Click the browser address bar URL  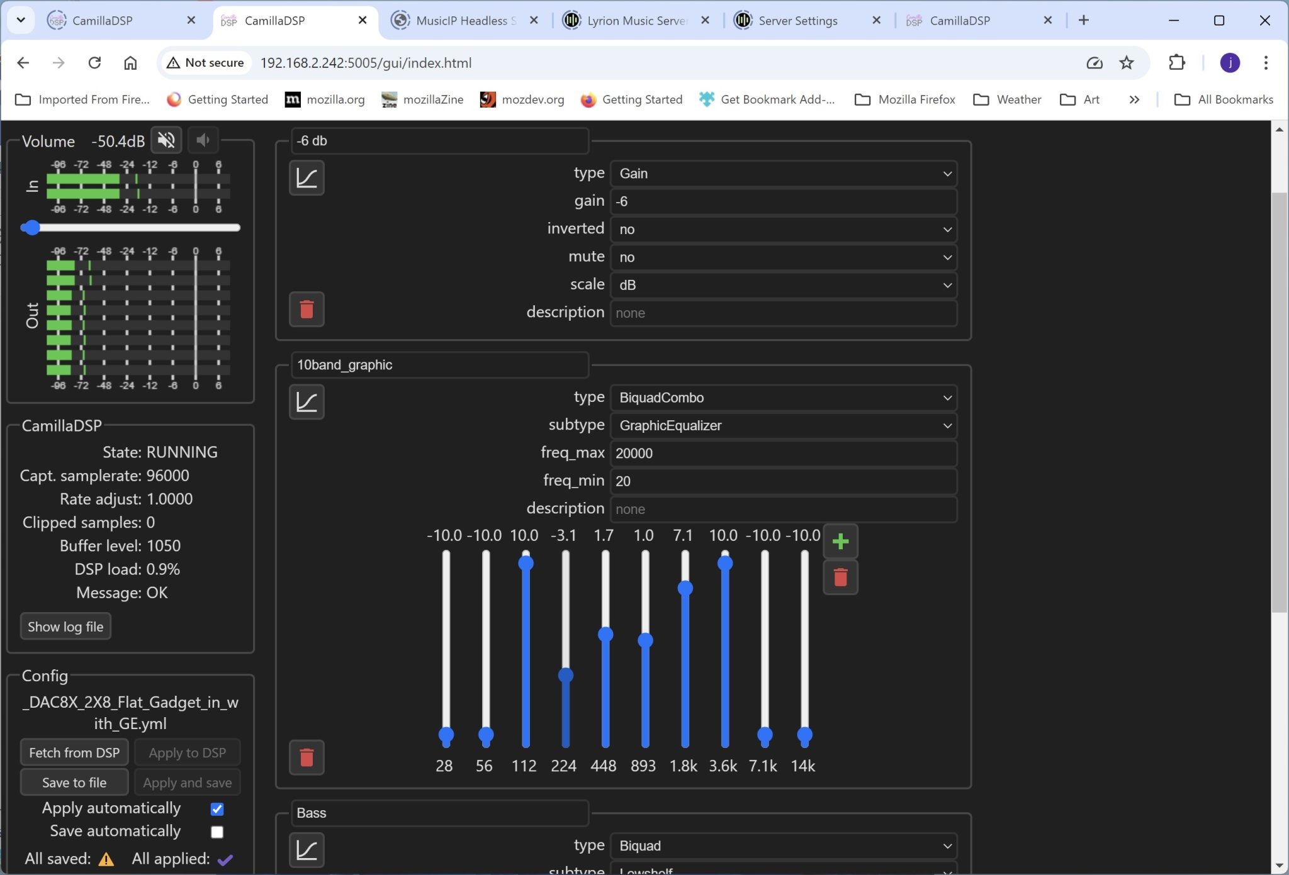[x=366, y=62]
